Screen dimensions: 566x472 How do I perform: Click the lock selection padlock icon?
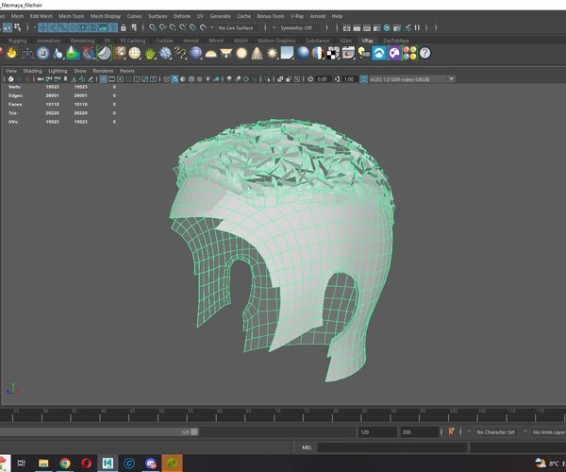[x=123, y=27]
